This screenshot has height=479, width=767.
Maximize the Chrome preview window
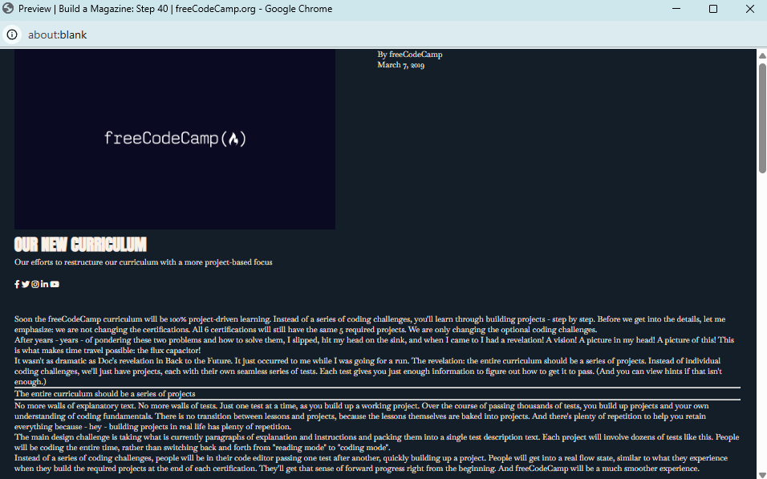click(x=713, y=9)
